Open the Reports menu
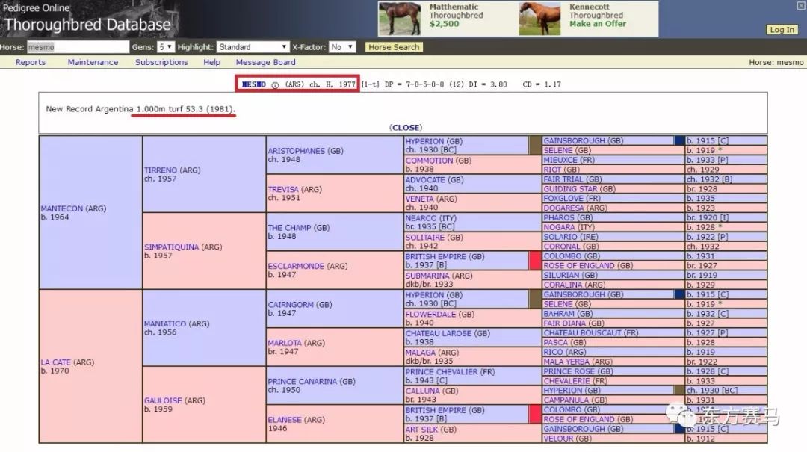 point(31,63)
